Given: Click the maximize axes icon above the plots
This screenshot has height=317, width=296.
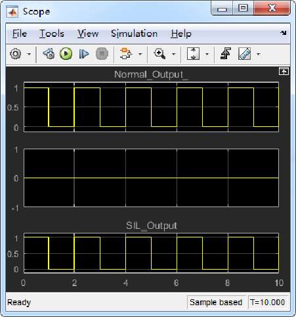Looking at the screenshot, I should tap(284, 71).
